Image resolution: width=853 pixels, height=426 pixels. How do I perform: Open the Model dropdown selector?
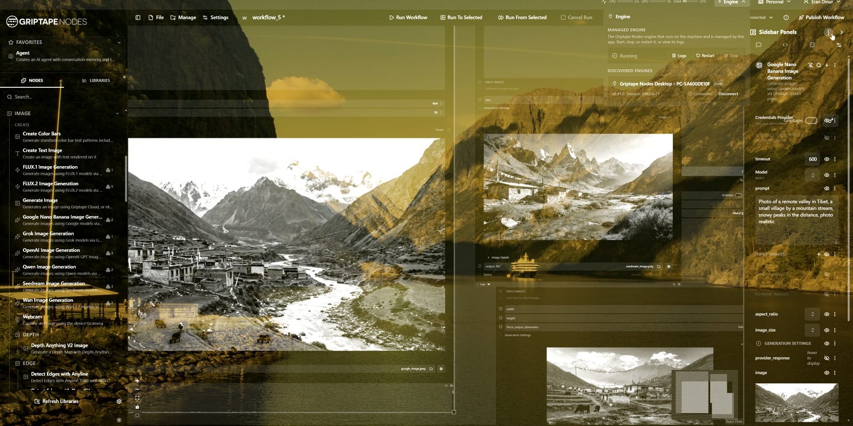812,175
